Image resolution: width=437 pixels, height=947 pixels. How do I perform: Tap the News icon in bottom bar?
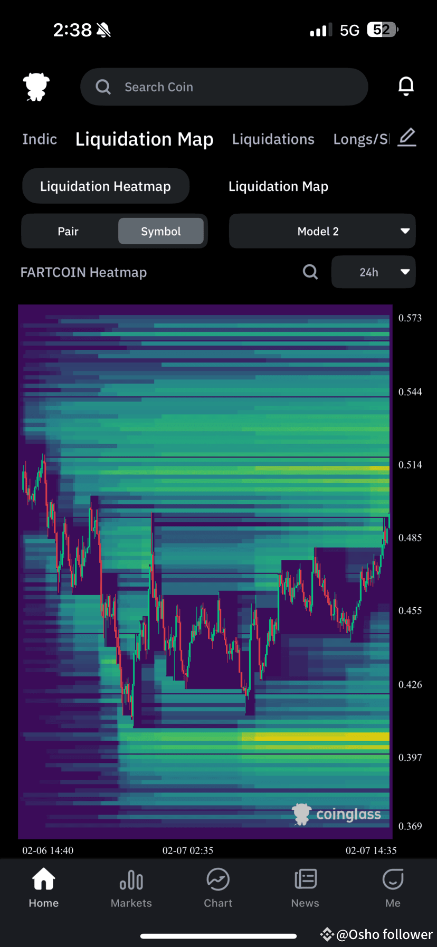[306, 879]
